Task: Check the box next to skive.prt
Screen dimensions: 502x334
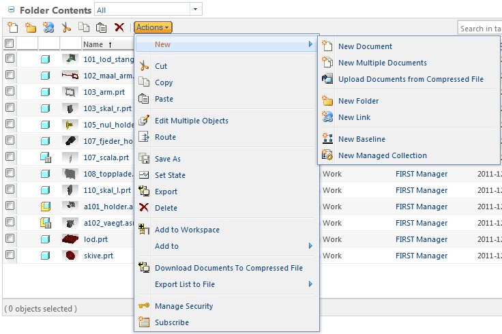Action: click(10, 255)
